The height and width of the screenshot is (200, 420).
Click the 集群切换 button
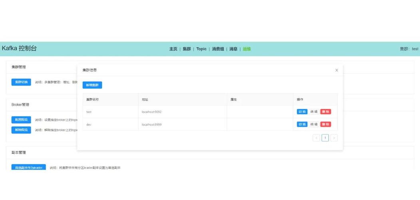21,82
